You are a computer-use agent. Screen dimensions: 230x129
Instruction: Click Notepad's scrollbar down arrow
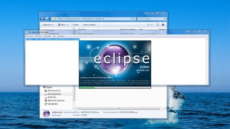207,83
